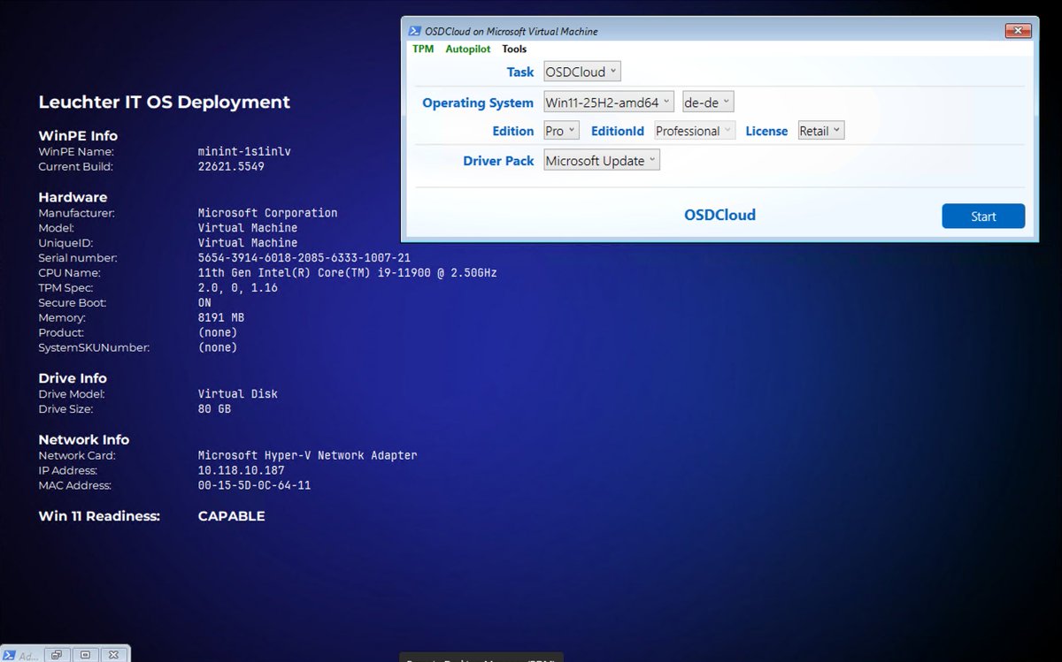
Task: Click the IP address 10.118.10.187
Action: [241, 471]
